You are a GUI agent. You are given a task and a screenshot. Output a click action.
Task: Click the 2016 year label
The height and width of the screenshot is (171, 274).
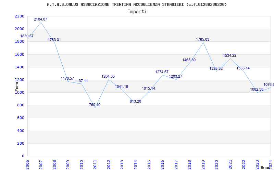[x=162, y=165]
